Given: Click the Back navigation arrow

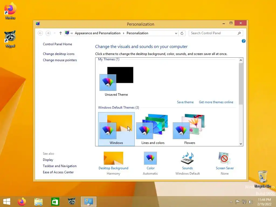Looking at the screenshot, I should (40, 33).
